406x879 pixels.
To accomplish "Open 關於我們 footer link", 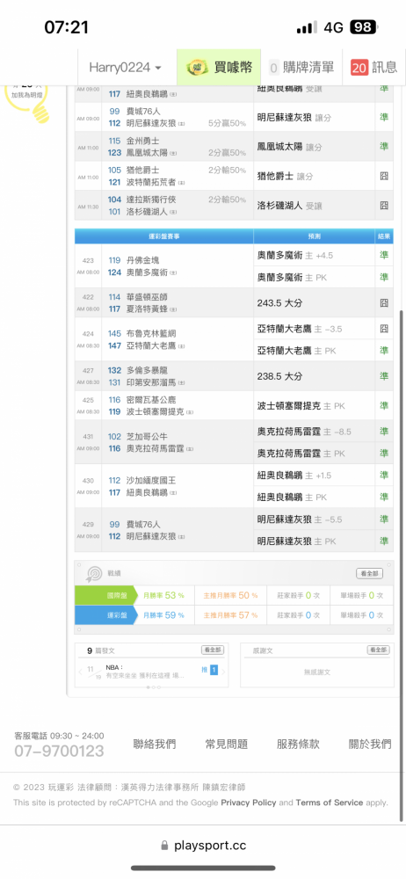I will [370, 744].
